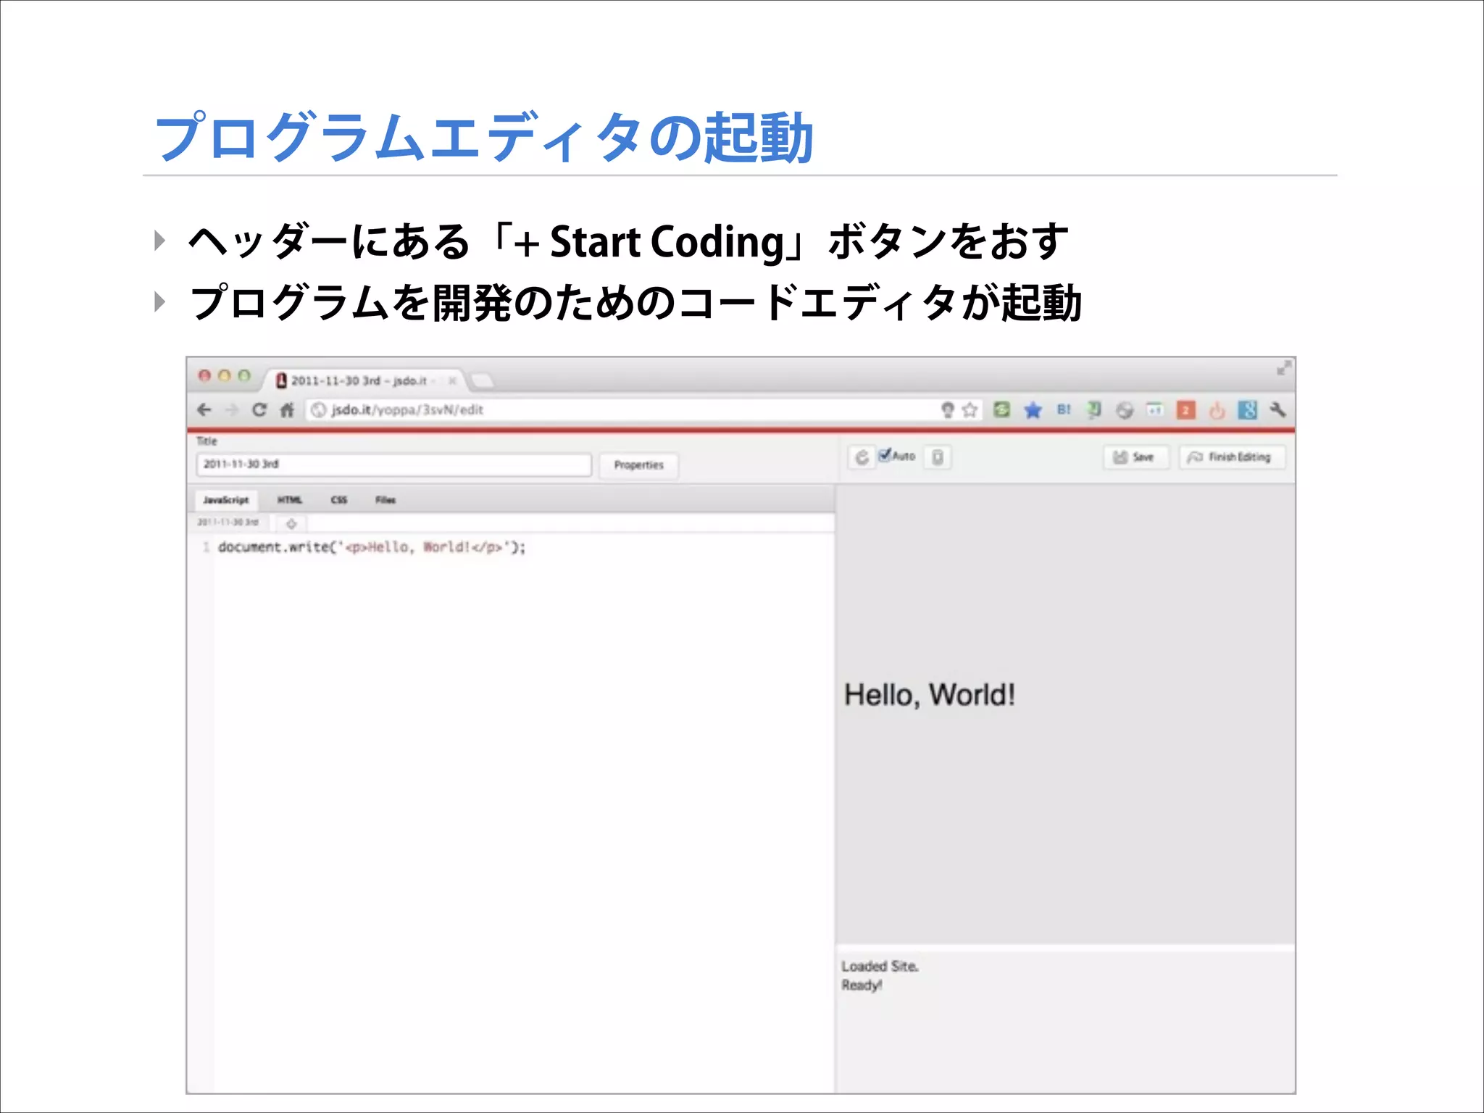Click the red close window button
This screenshot has height=1113, width=1484.
tap(204, 375)
